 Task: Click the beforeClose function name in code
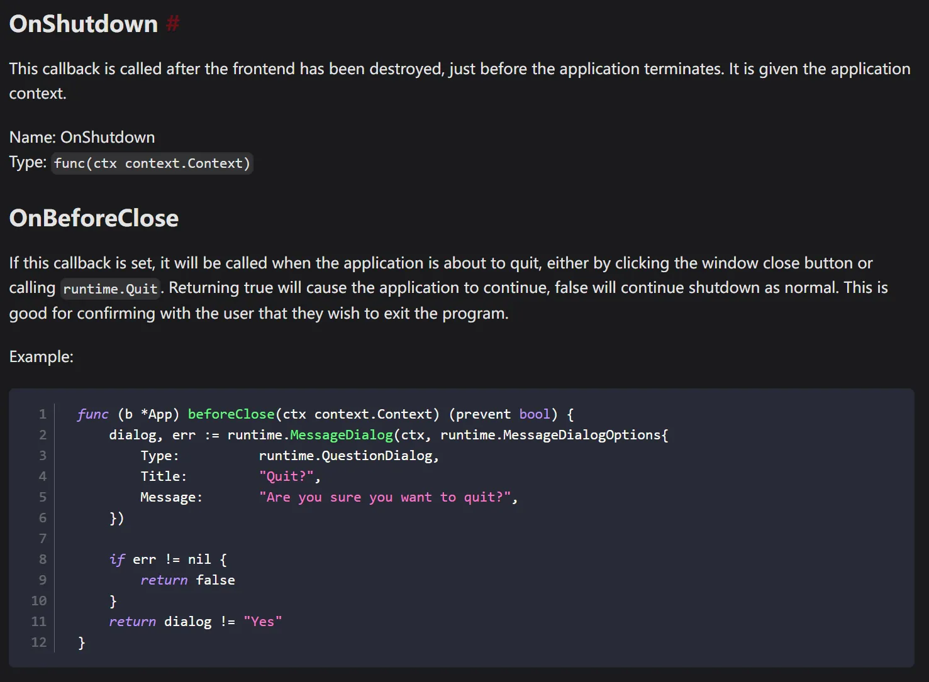(231, 414)
